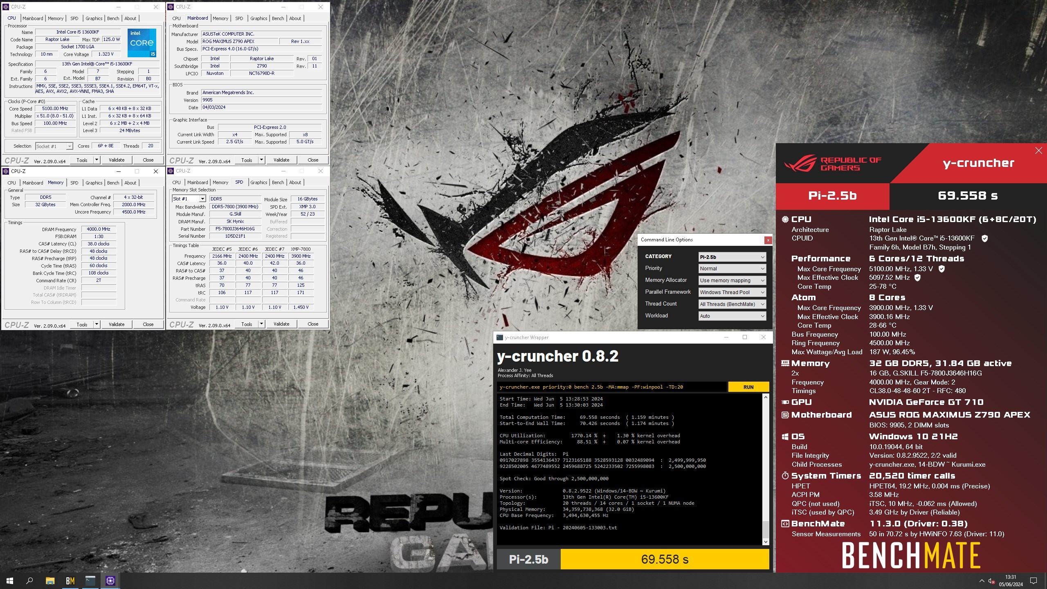Open notification center icon
This screenshot has height=589, width=1047.
pos(1034,581)
